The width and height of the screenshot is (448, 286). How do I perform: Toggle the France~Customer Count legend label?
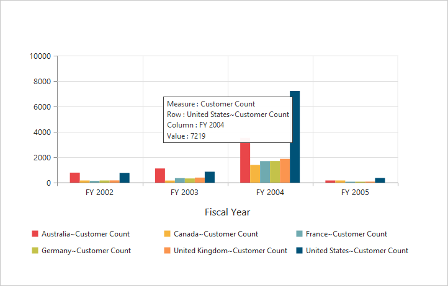(x=346, y=234)
